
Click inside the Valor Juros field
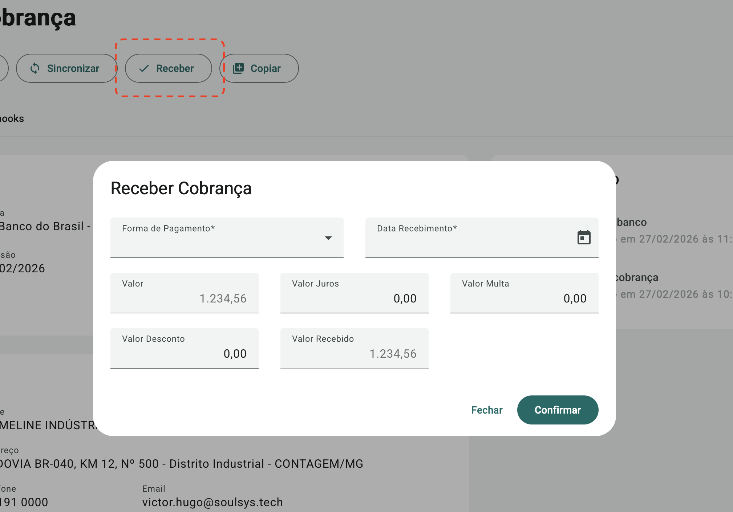point(354,294)
